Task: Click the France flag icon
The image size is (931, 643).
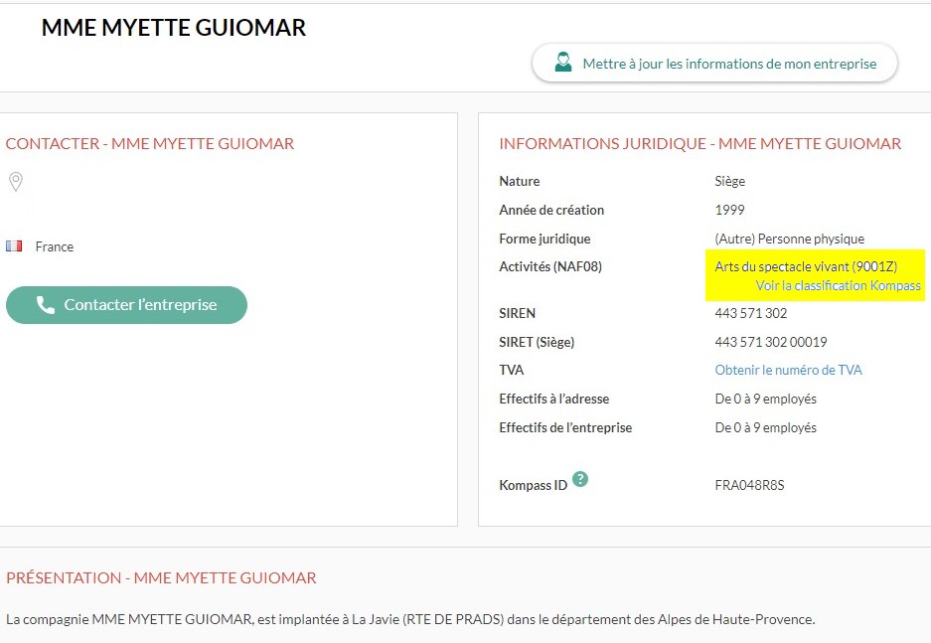Action: 14,246
